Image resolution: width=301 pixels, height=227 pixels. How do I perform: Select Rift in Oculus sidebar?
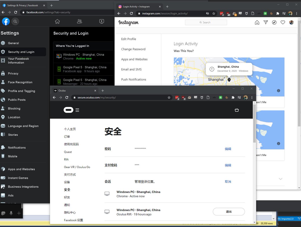[66, 159]
